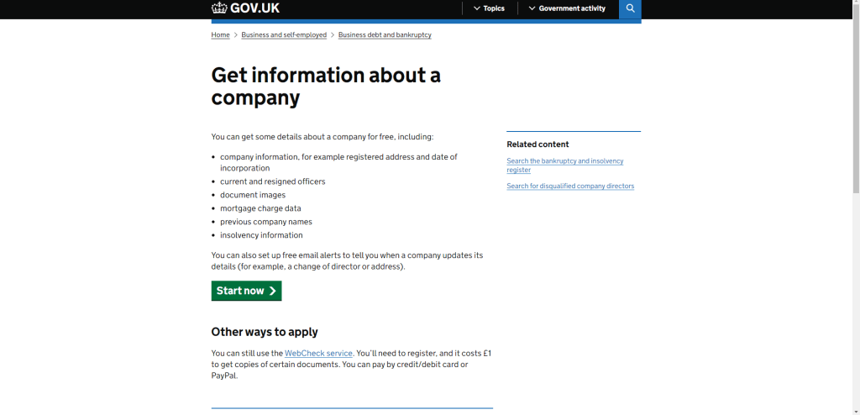The image size is (860, 415).
Task: Open Business debt and bankruptcy breadcrumb
Action: (385, 35)
